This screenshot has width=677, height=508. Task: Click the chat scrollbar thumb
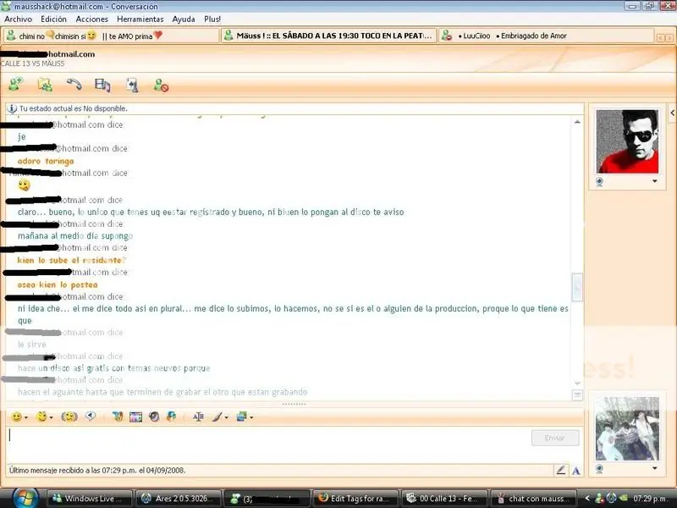click(577, 287)
